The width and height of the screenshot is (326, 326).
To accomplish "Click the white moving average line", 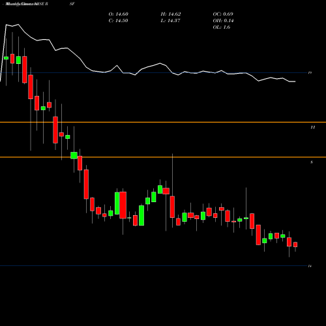I will coord(148,67).
